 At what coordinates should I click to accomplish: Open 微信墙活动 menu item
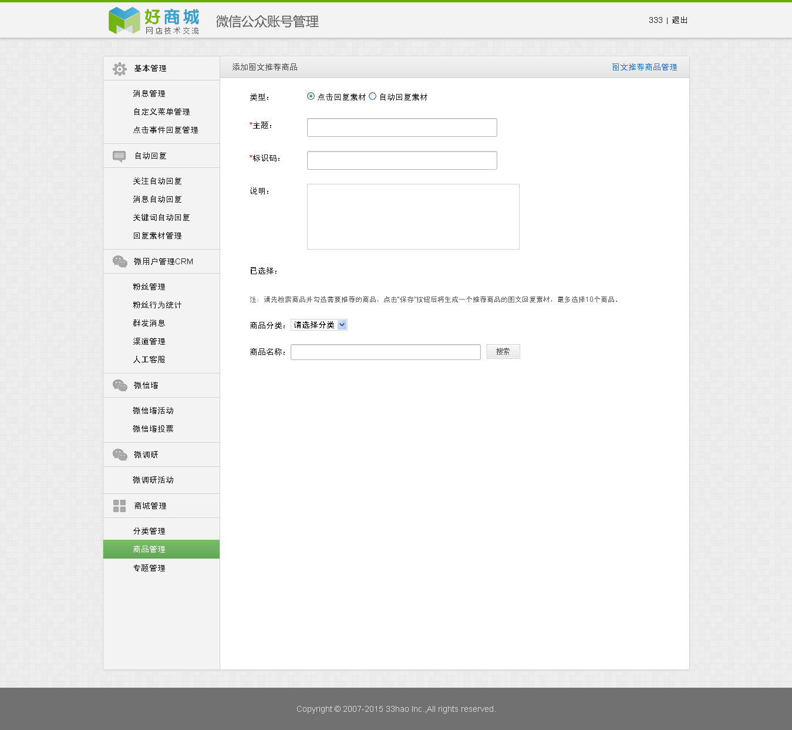tap(153, 411)
